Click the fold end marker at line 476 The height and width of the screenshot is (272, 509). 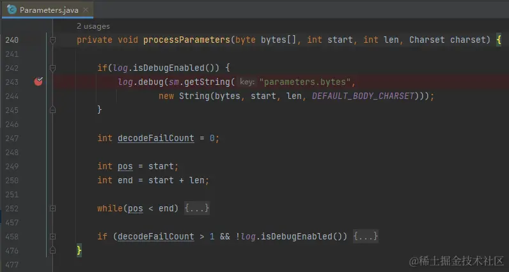click(x=52, y=250)
